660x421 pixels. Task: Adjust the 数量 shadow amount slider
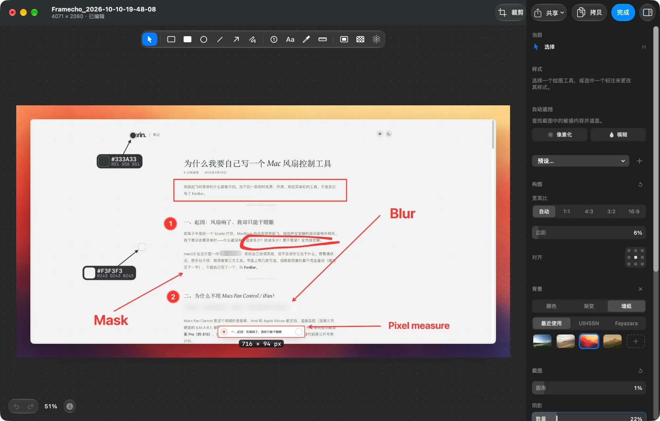pos(589,417)
